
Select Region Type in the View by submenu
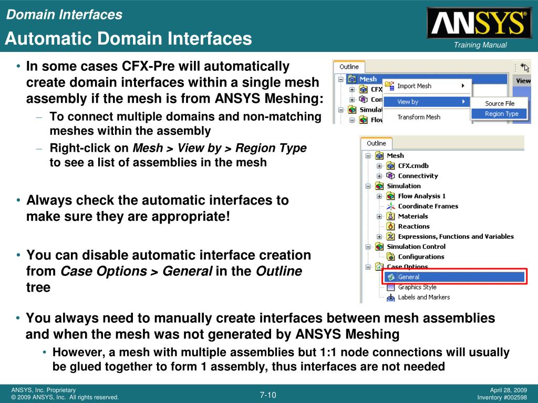[500, 114]
